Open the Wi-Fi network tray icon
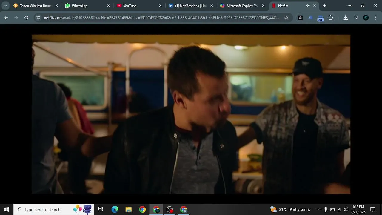Screen dimensions: 382x215 tap(339, 209)
